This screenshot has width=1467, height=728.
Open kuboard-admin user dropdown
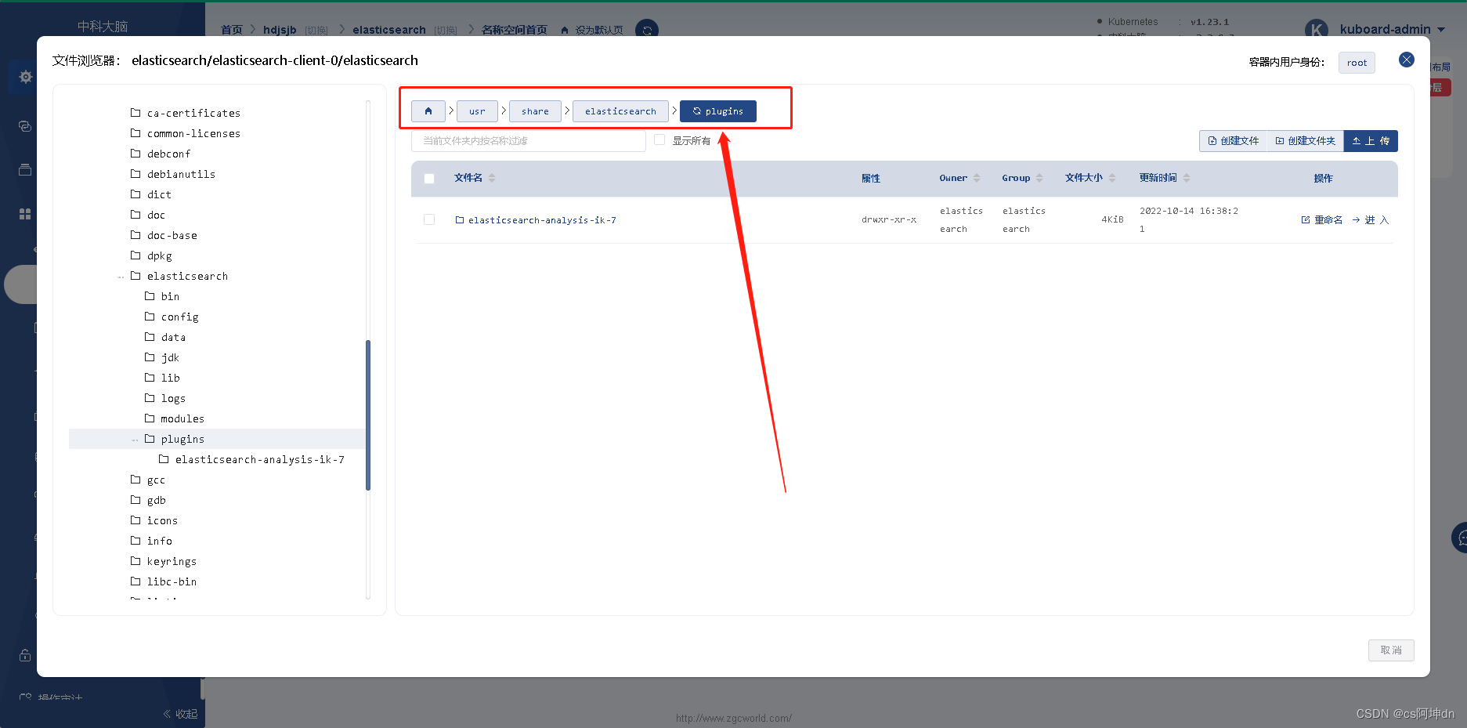(x=1392, y=29)
